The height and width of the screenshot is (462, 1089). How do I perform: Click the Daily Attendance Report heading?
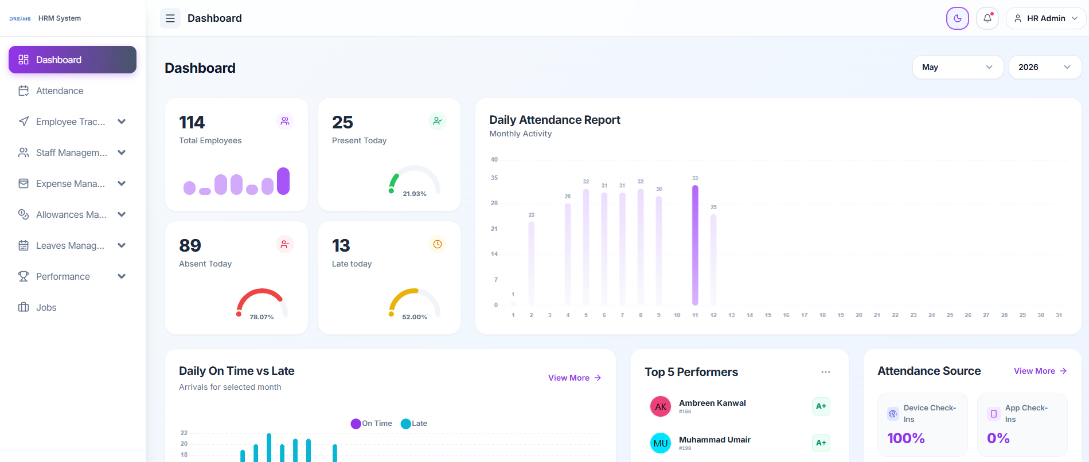coord(555,120)
